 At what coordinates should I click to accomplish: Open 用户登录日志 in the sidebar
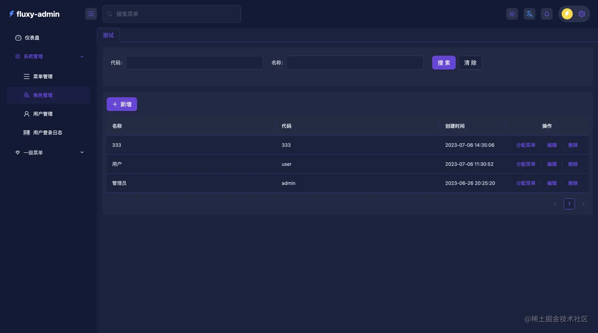coord(49,132)
